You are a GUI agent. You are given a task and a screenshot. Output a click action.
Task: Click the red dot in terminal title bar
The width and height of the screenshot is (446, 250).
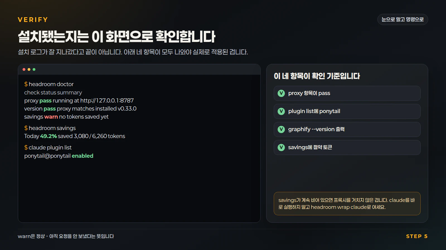pyautogui.click(x=24, y=69)
